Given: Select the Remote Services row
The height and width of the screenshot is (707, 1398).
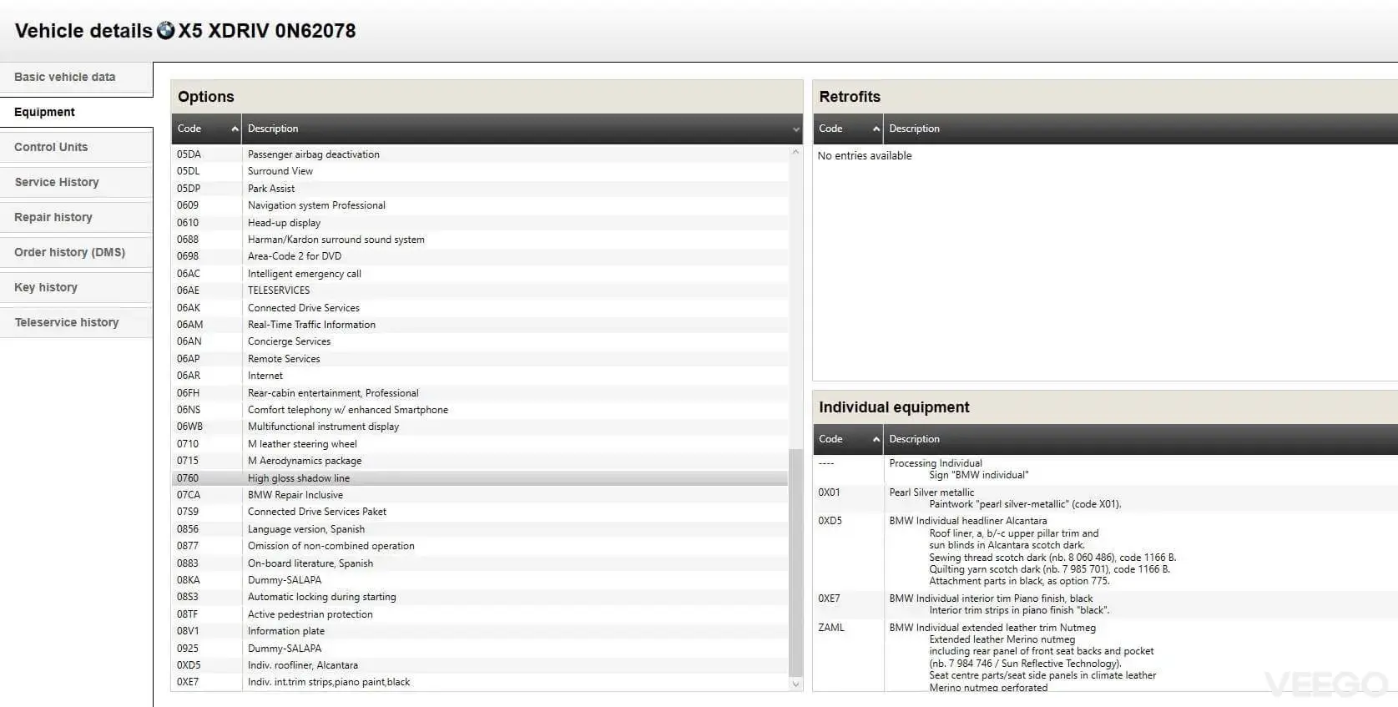Looking at the screenshot, I should (480, 359).
